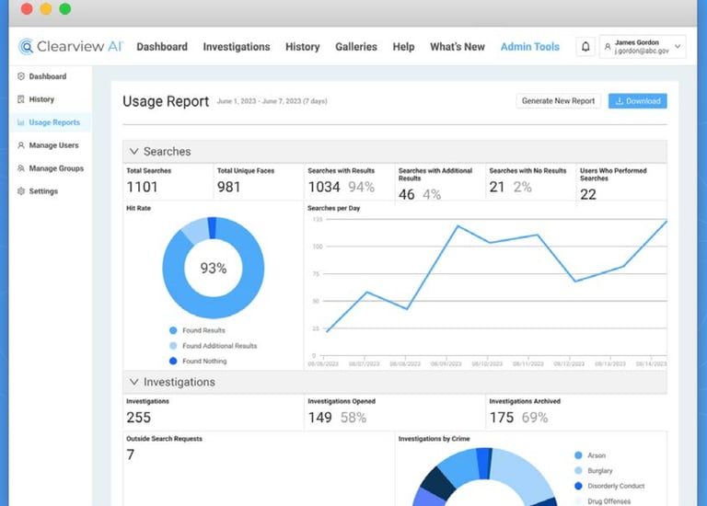
Task: Toggle Found Nothing legend item
Action: [x=198, y=361]
